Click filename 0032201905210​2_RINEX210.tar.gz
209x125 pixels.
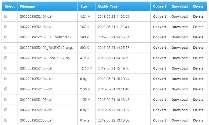click(x=47, y=47)
